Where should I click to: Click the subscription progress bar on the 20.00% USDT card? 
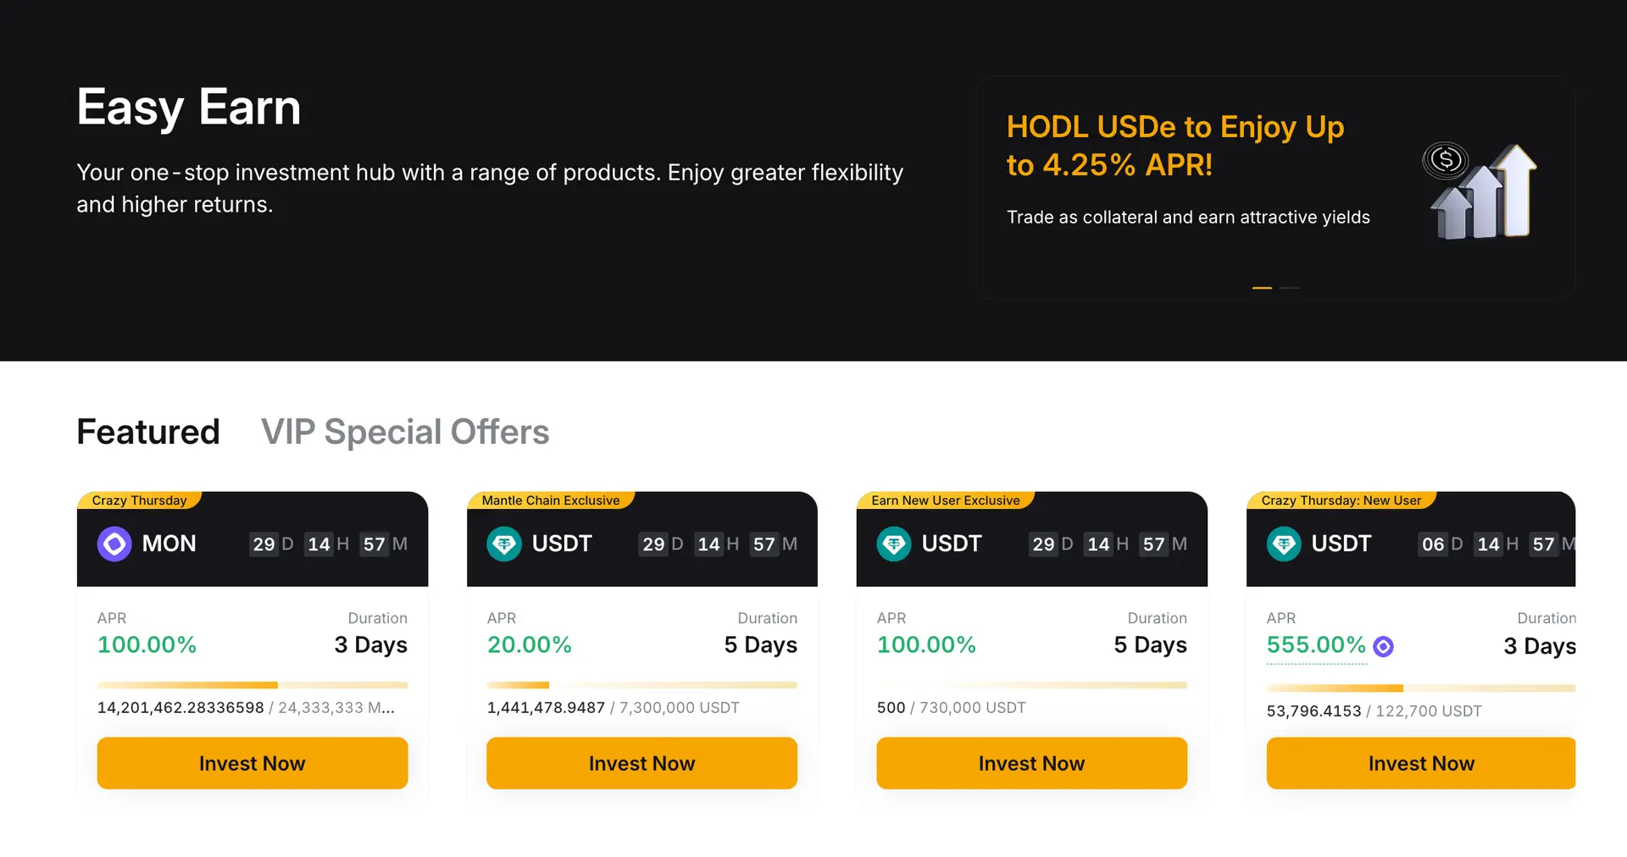pyautogui.click(x=641, y=685)
